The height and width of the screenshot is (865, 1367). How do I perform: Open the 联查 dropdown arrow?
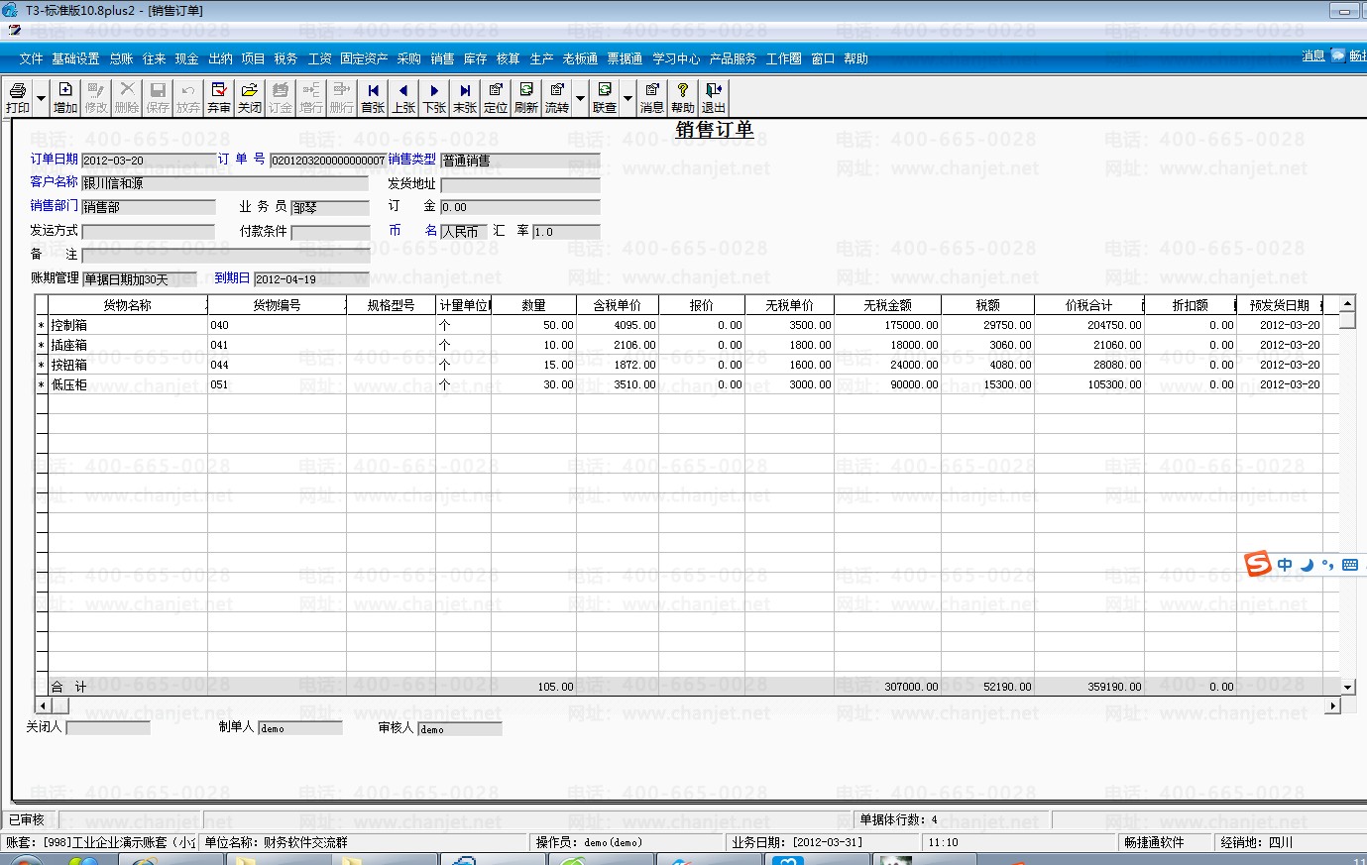tap(627, 98)
